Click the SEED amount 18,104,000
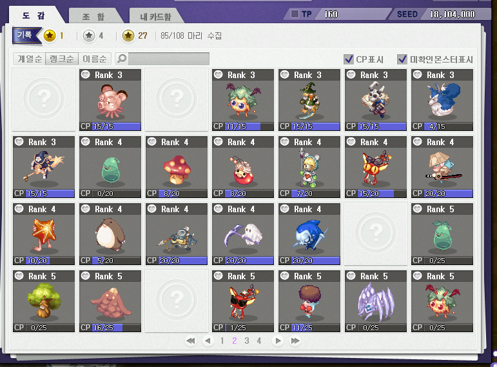 click(x=453, y=14)
